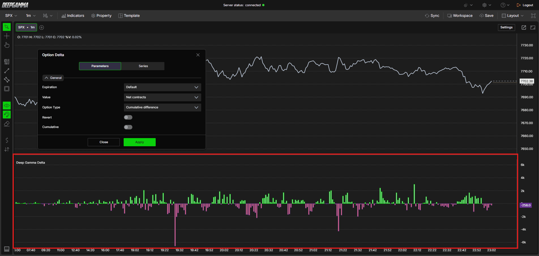539x256 pixels.
Task: Select the arrow cursor tool
Action: pyautogui.click(x=7, y=27)
